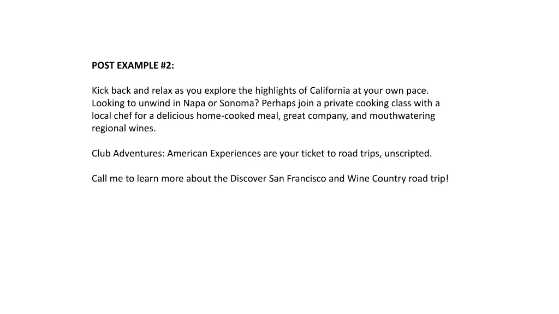The image size is (559, 314).
Task: Click the phrase "American Experiences"
Action: coord(214,154)
